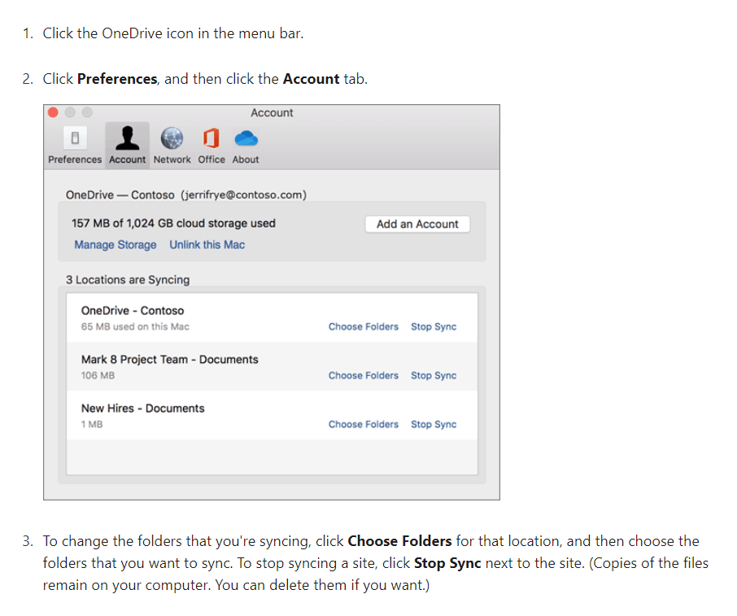
Task: Click the gray minimize window button
Action: [x=70, y=112]
